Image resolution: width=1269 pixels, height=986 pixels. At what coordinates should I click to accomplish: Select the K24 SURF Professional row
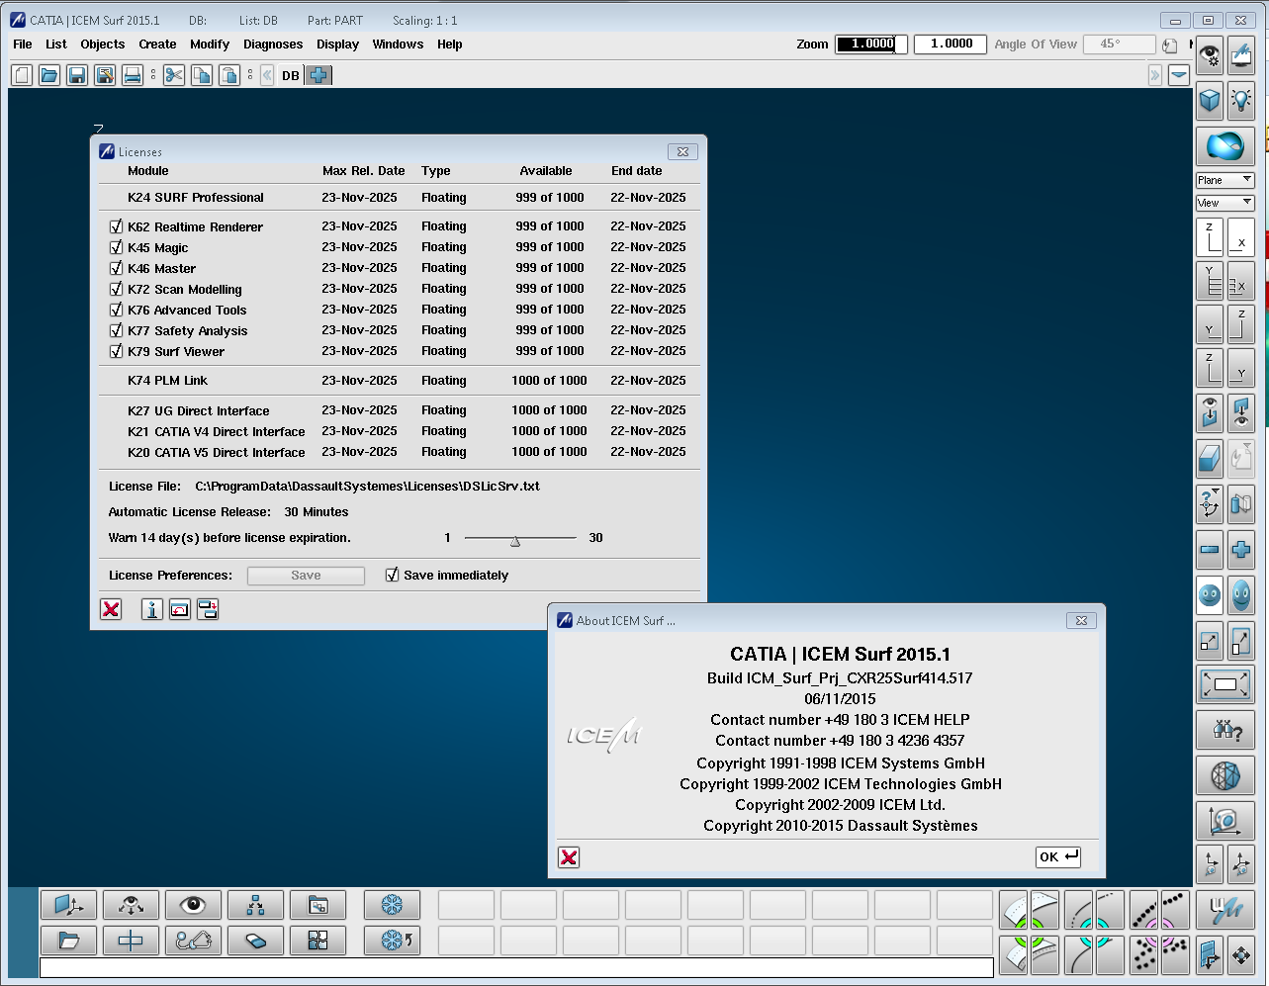coord(400,198)
